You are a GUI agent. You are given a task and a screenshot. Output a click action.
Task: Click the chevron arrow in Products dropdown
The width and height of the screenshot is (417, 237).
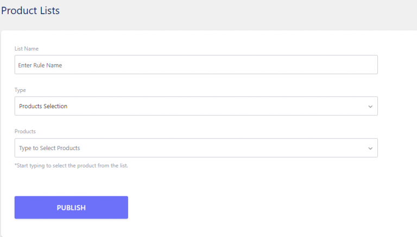370,148
